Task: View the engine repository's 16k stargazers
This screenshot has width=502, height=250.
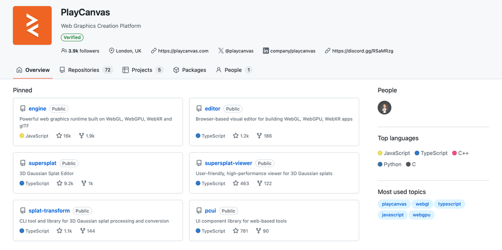Action: pyautogui.click(x=64, y=136)
